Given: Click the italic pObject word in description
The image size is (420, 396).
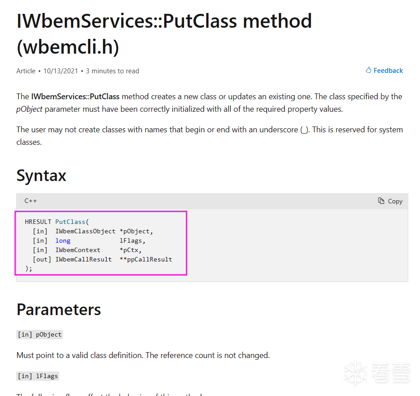Looking at the screenshot, I should [29, 109].
